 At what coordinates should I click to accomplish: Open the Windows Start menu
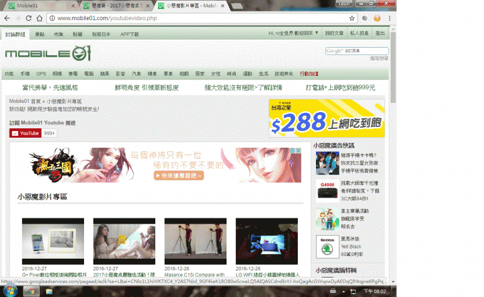click(10, 291)
